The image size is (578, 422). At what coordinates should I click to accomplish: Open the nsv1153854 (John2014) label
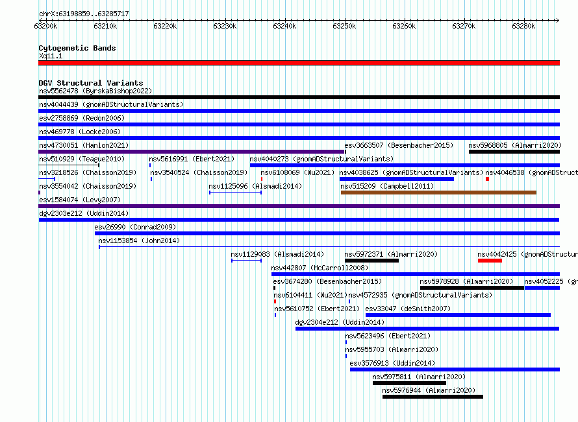click(139, 240)
